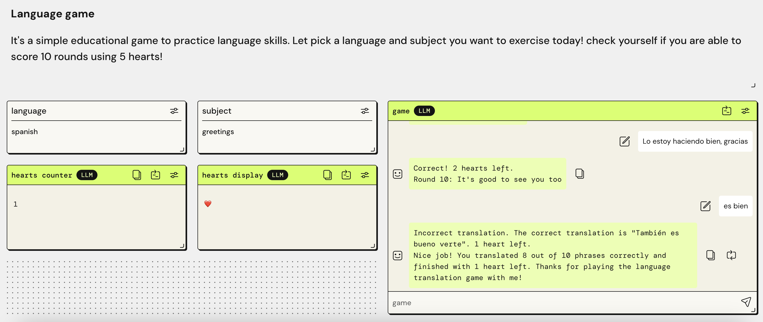Edit the 'es bien' message
This screenshot has height=322, width=763.
pos(705,206)
